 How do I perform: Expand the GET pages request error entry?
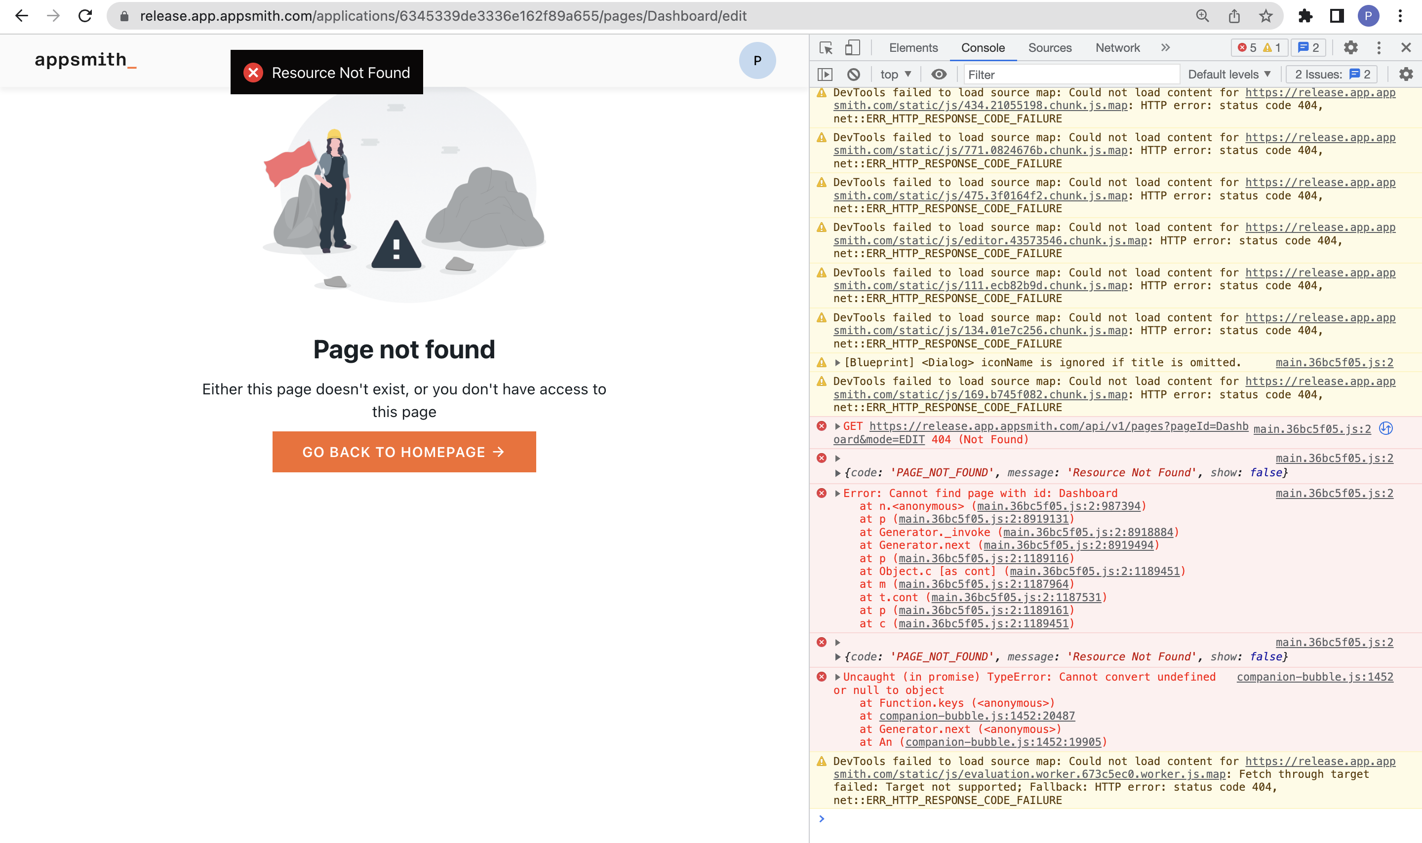[837, 426]
